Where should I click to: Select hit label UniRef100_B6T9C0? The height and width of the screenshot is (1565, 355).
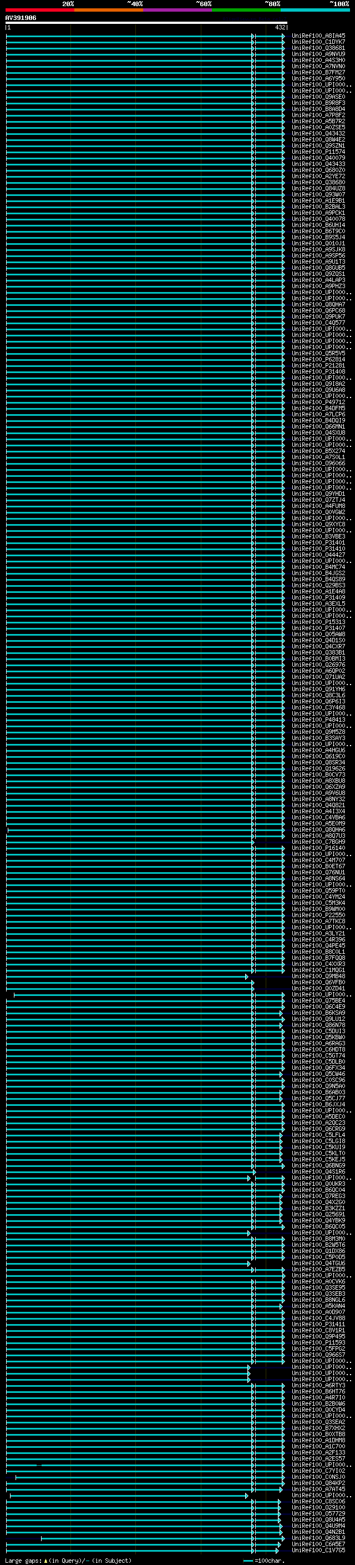click(318, 232)
